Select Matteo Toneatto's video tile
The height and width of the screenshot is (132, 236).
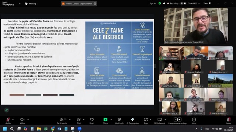tap(196, 53)
